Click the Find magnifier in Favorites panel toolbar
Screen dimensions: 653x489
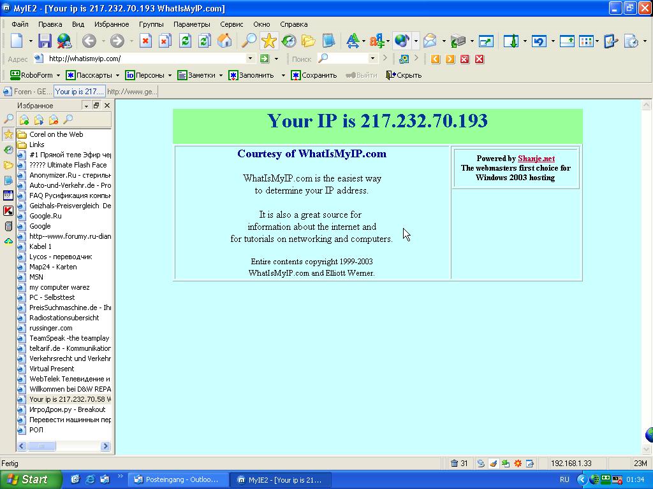click(x=68, y=120)
